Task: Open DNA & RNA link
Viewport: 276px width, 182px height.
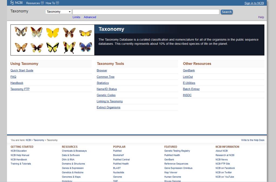Action: pos(68,160)
